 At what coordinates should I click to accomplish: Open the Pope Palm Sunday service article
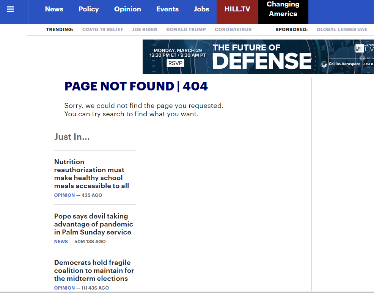click(93, 224)
